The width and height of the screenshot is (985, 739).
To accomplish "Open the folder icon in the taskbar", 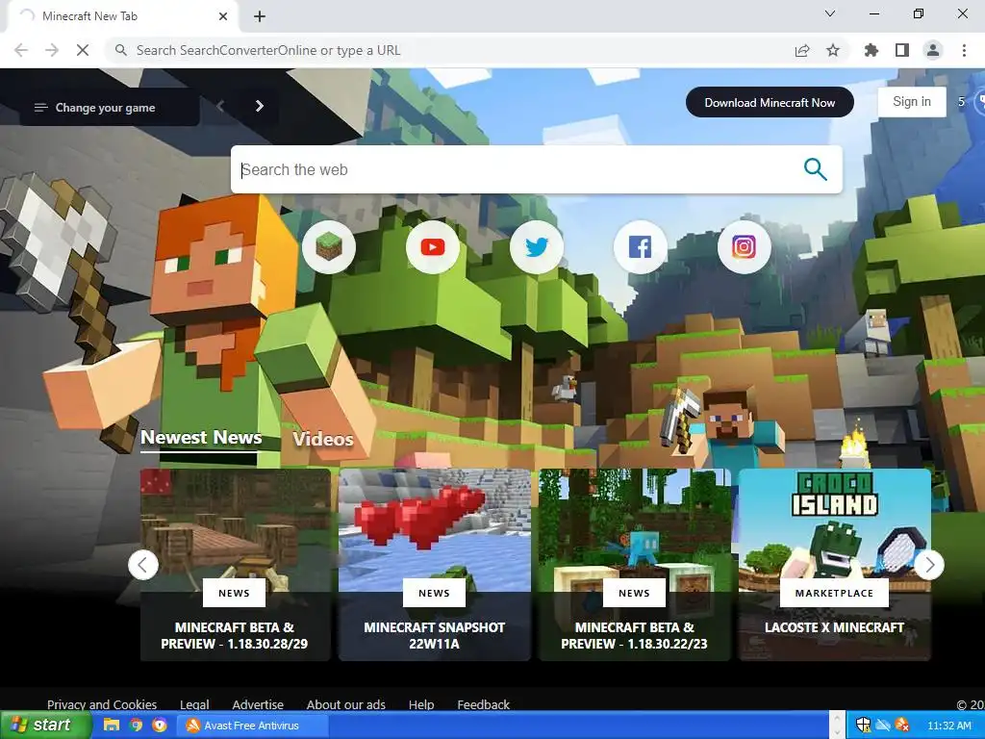I will point(112,726).
